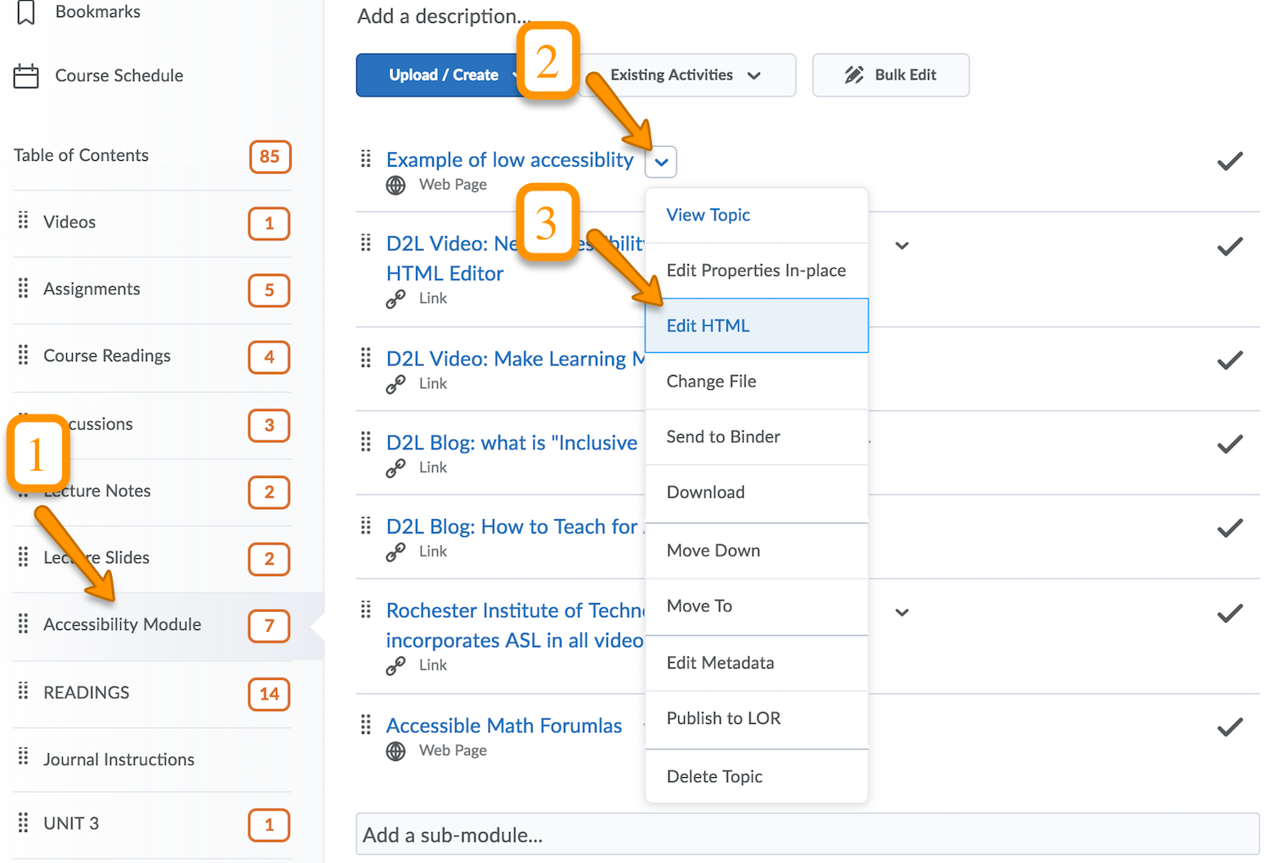1278x863 pixels.
Task: Select Edit HTML from the context menu
Action: [x=708, y=325]
